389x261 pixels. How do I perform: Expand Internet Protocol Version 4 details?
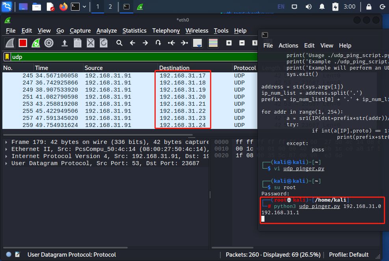pyautogui.click(x=6, y=156)
